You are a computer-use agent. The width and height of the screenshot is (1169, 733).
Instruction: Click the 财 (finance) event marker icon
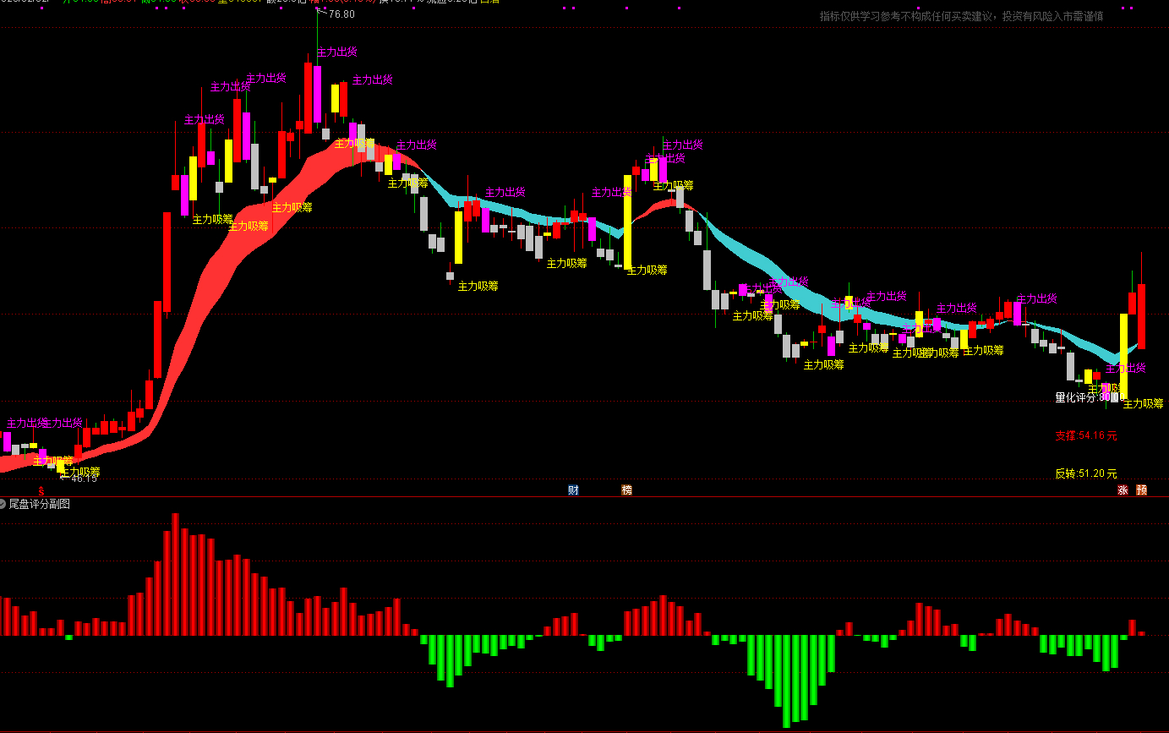(573, 490)
